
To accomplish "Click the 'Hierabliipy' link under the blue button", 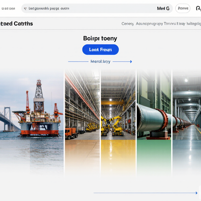I will [100, 62].
